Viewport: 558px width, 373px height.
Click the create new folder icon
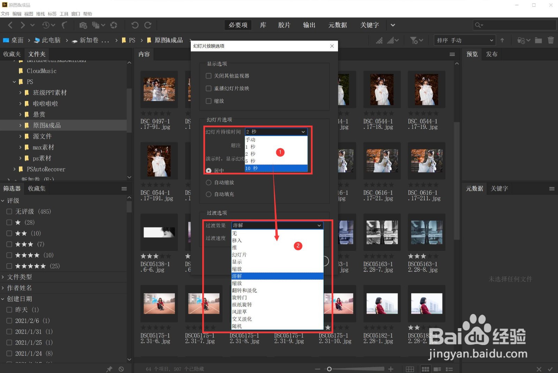coord(538,40)
